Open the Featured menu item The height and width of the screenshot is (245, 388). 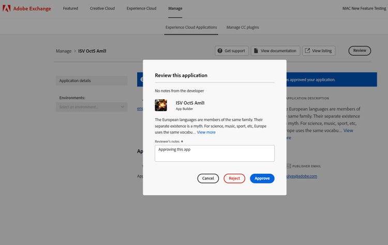[x=70, y=8]
